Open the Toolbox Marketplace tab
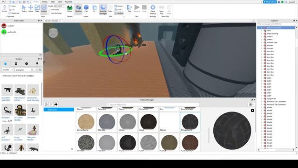This screenshot has width=298, height=168. 5,63
